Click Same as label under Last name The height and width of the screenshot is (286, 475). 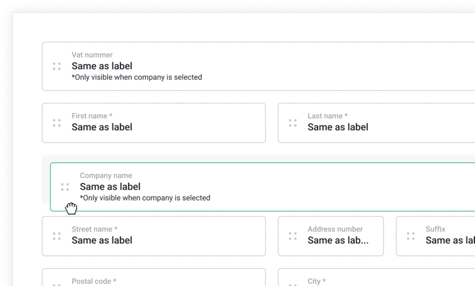tap(338, 127)
